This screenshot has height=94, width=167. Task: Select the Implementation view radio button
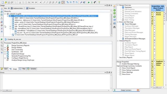click(x=9, y=8)
